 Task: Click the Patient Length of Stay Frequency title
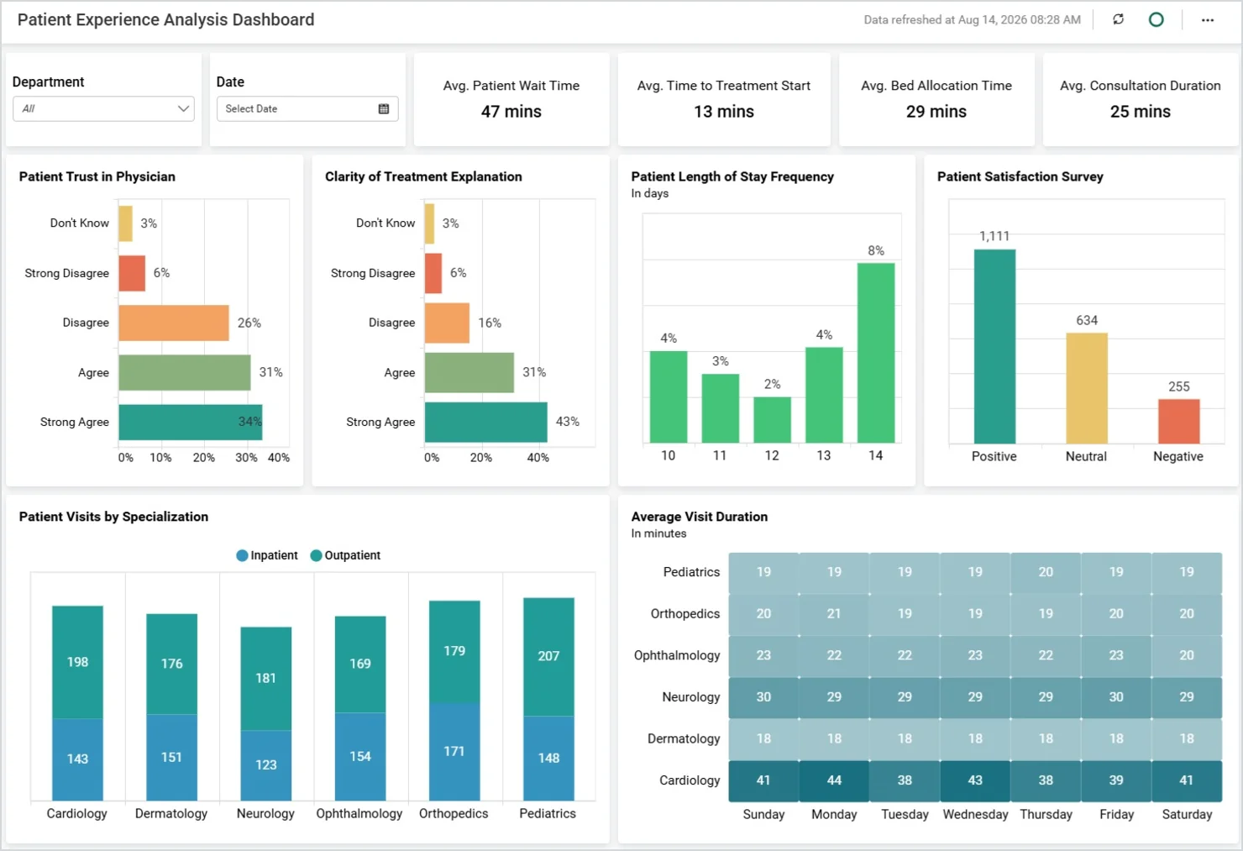[x=732, y=176]
